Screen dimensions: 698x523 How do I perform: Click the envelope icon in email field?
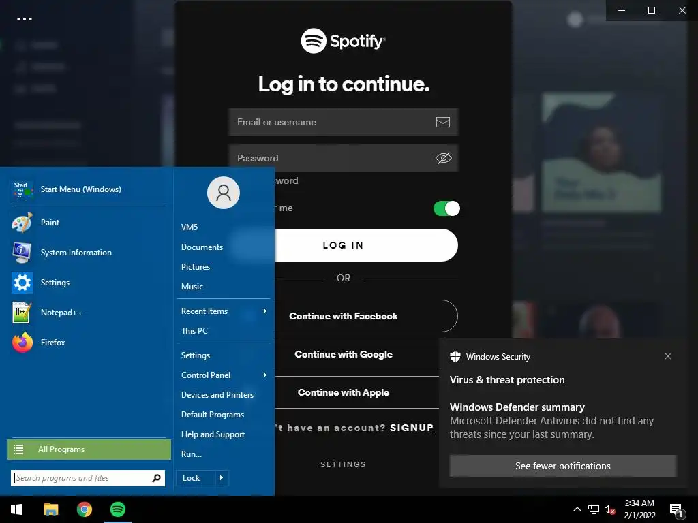(443, 122)
